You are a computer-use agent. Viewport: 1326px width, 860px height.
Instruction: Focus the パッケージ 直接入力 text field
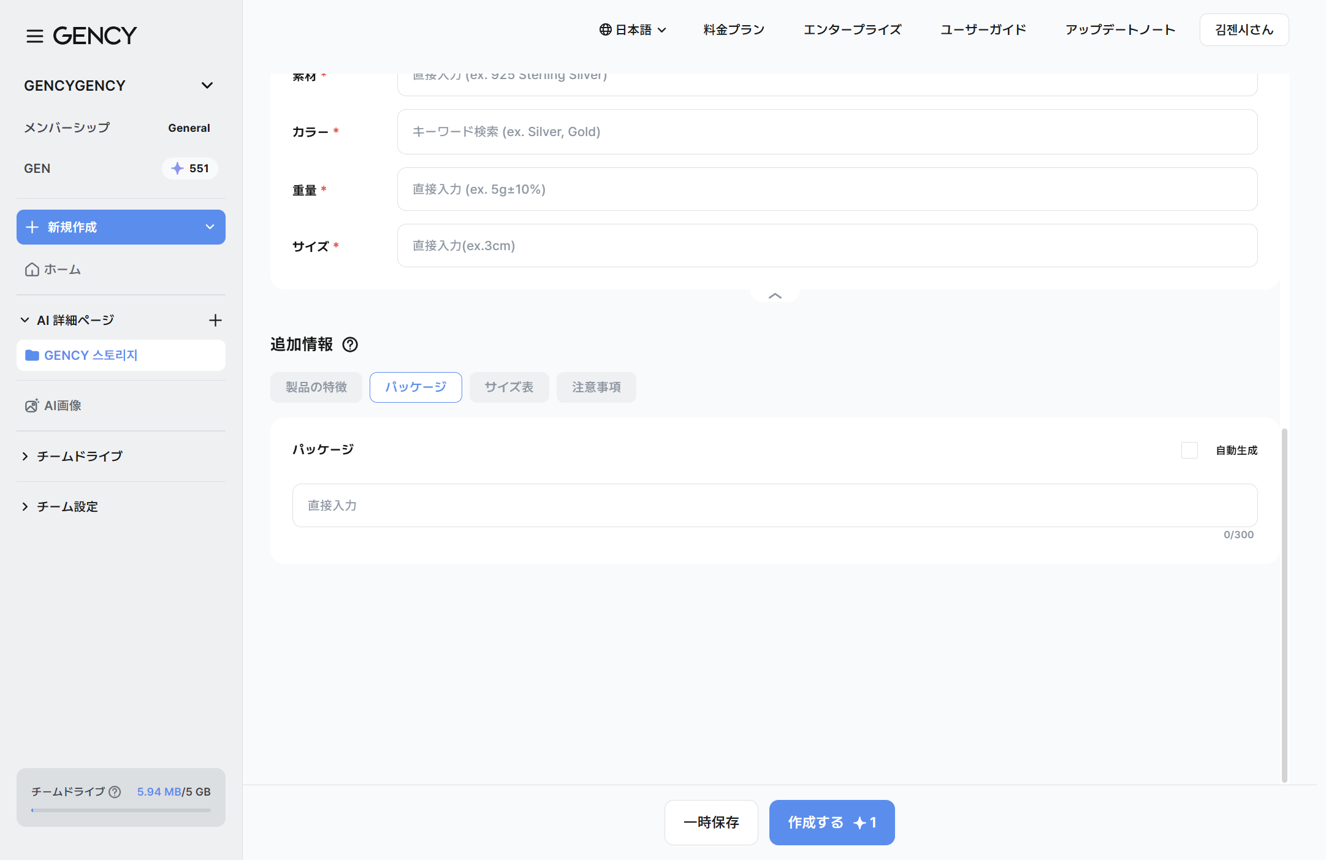coord(775,506)
